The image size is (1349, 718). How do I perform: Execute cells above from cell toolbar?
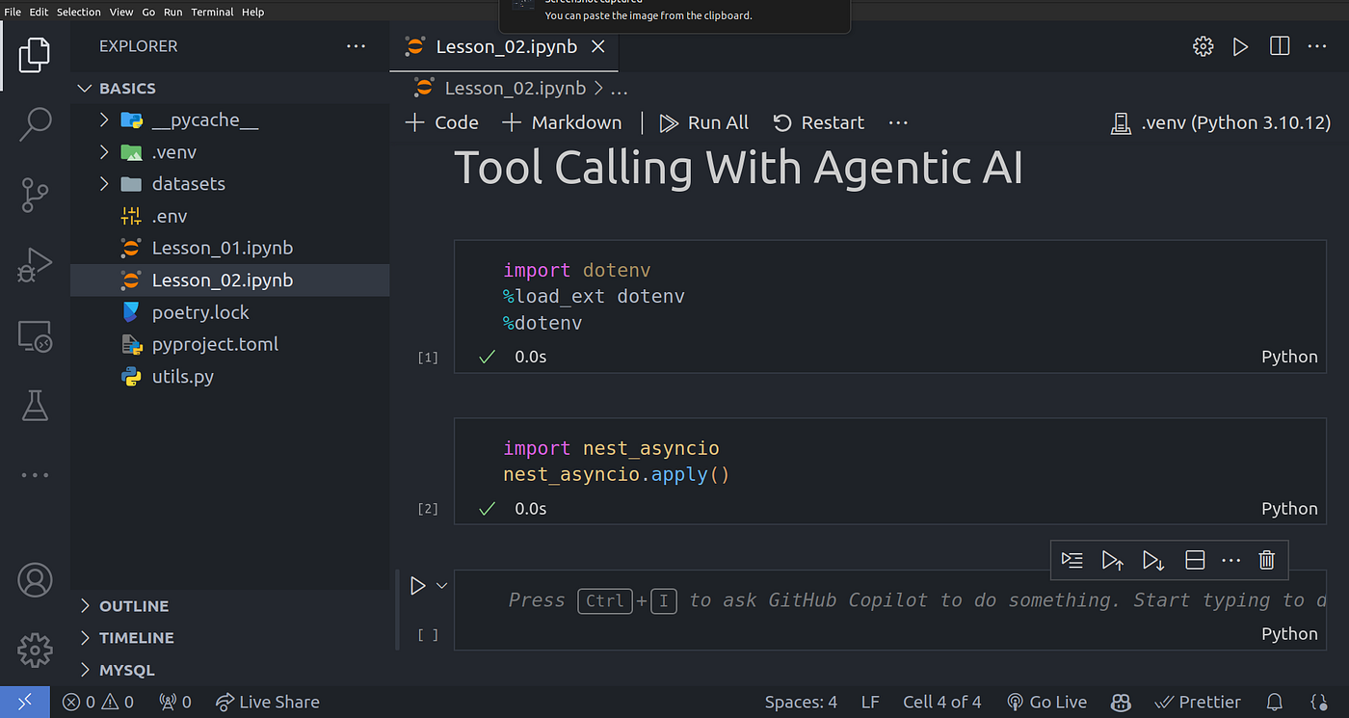pyautogui.click(x=1112, y=560)
